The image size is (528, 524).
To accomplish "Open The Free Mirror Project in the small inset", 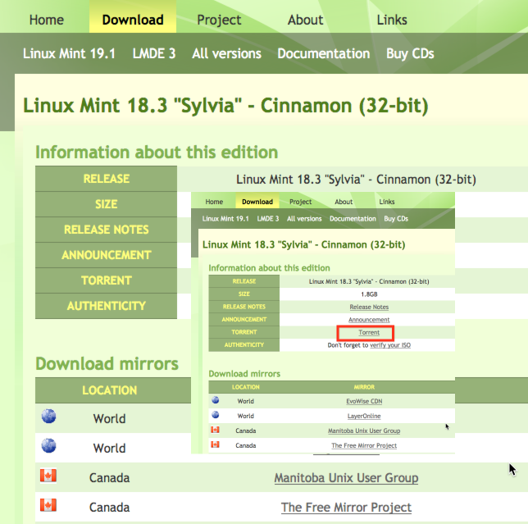I will click(364, 445).
